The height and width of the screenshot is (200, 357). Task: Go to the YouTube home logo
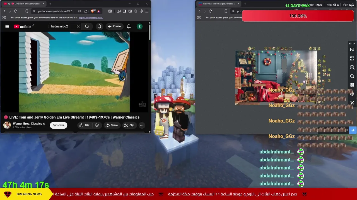22,26
